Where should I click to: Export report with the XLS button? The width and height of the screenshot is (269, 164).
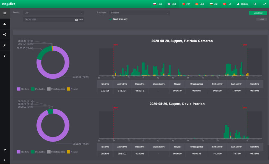[x=261, y=19]
